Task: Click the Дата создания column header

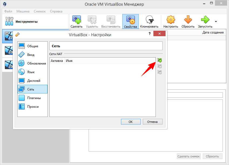Action: point(213,32)
